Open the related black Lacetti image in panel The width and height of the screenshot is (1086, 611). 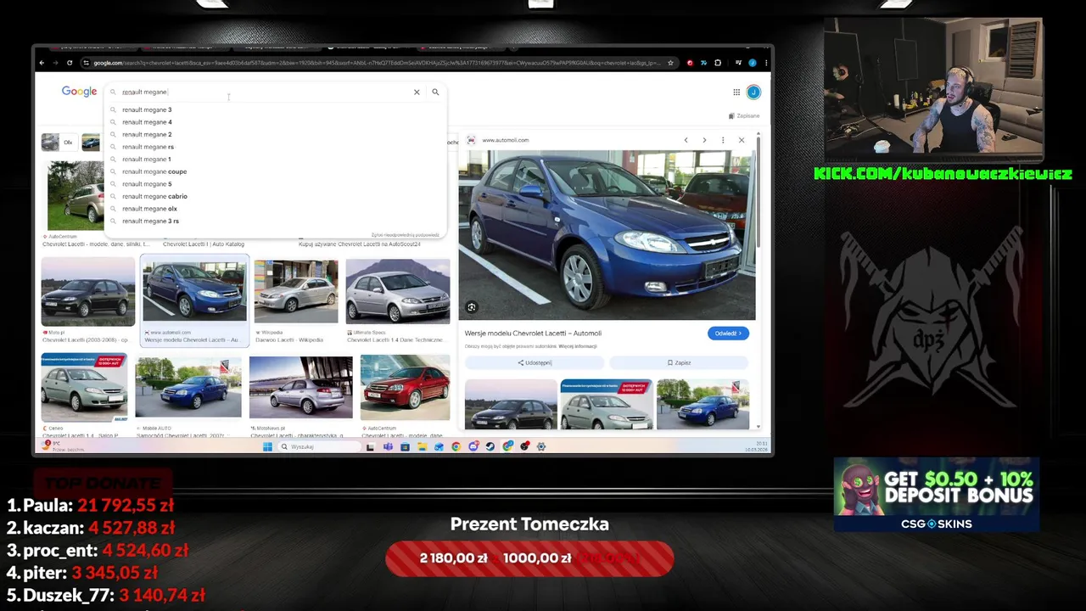click(511, 404)
